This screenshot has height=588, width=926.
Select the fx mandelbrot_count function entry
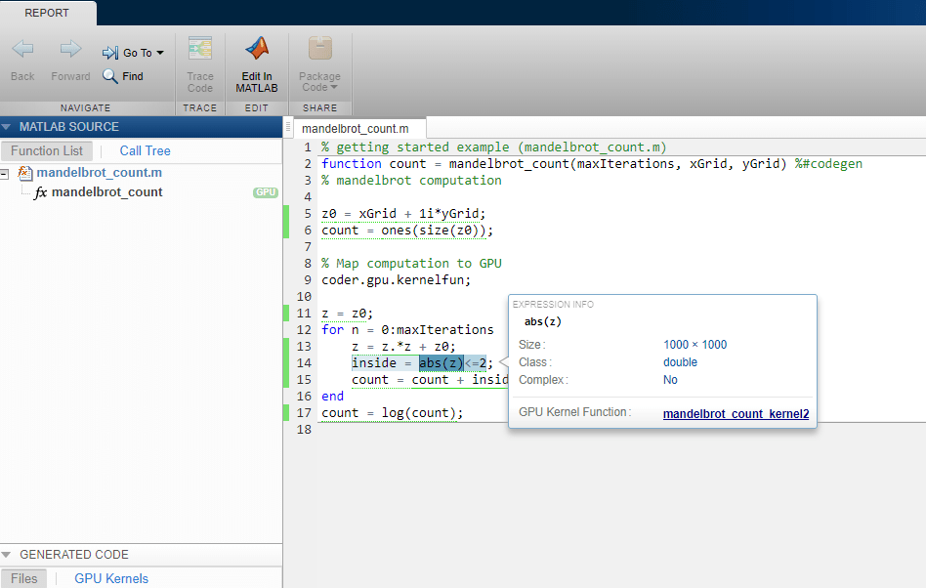tap(106, 192)
